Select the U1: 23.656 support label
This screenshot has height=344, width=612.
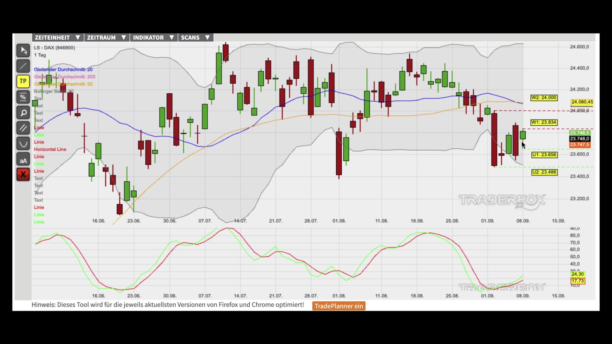coord(544,155)
